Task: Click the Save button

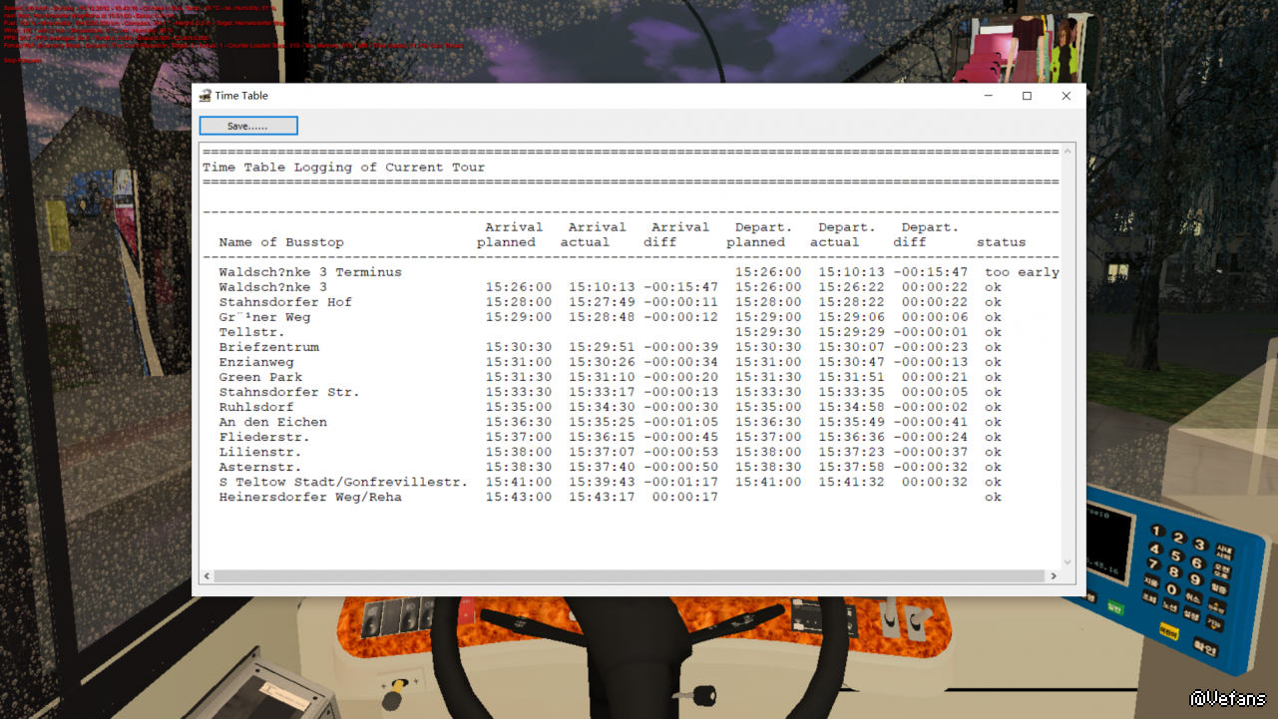Action: coord(248,126)
